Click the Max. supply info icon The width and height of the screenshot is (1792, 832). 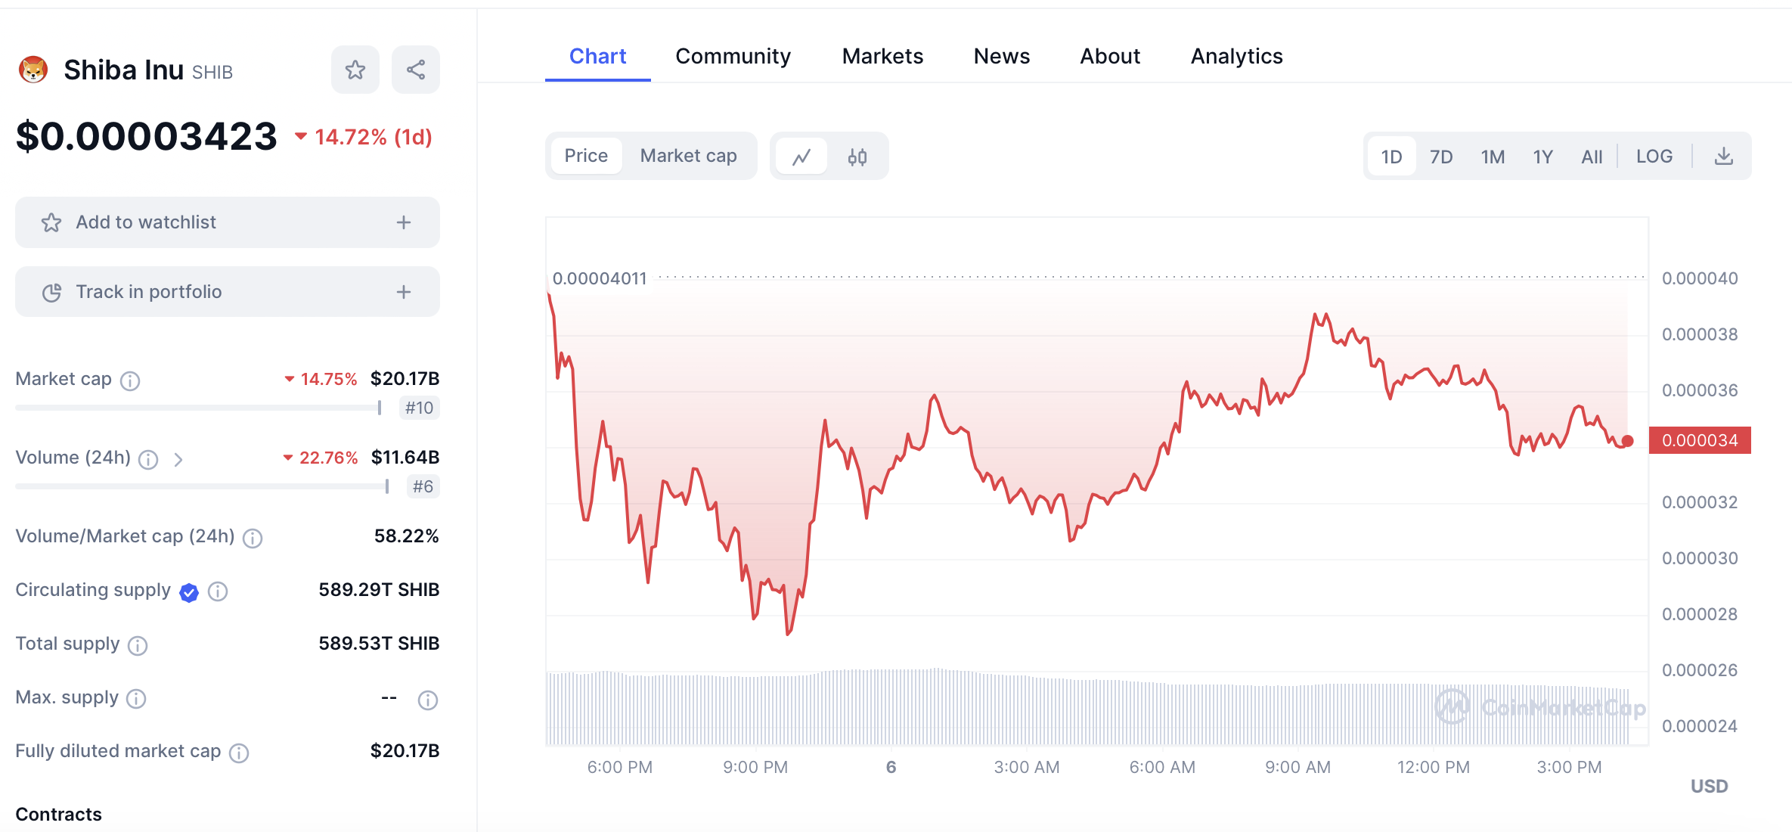pos(136,699)
